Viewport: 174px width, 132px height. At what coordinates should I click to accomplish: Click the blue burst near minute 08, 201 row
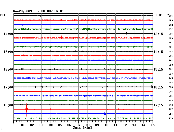tap(85, 96)
